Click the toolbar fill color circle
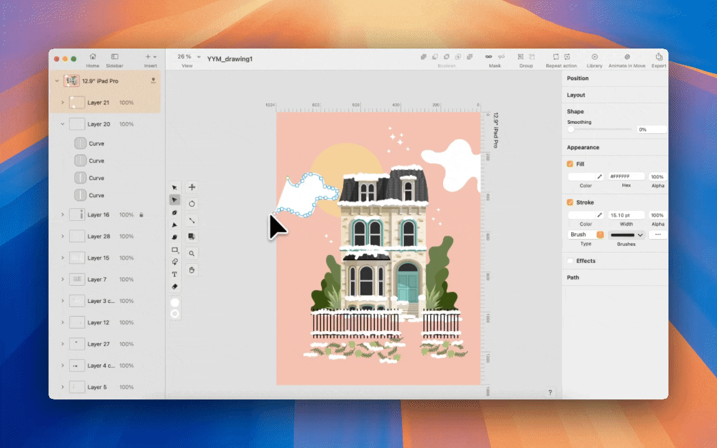717x448 pixels. coord(175,302)
